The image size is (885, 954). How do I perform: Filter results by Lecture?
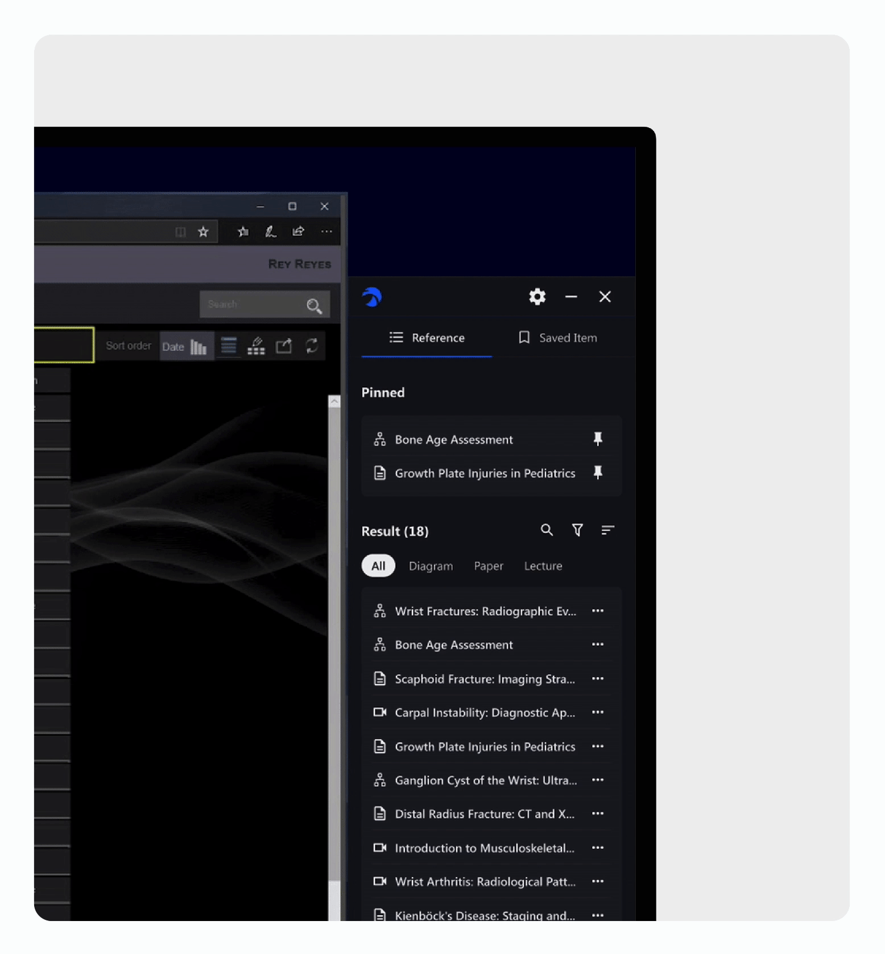(x=543, y=566)
